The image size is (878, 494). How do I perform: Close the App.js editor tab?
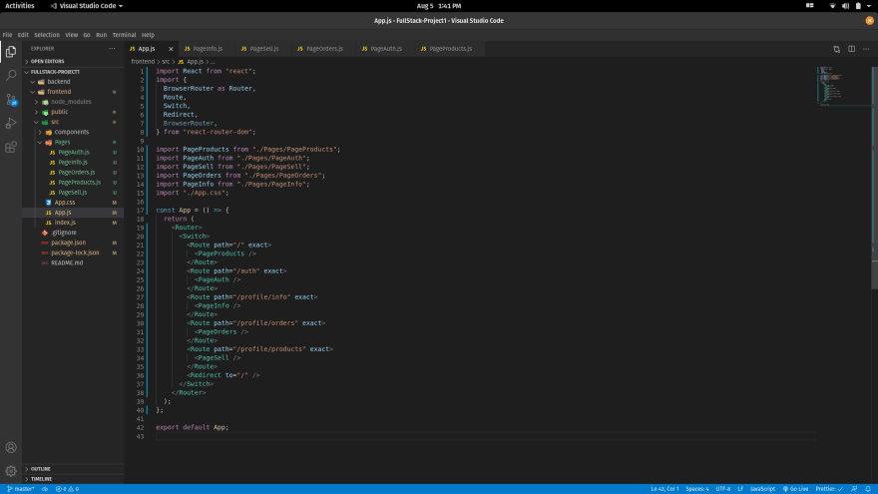(171, 49)
